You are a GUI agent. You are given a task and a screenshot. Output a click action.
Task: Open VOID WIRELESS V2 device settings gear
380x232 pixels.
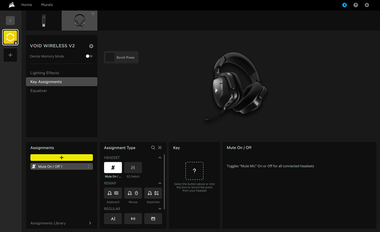[91, 46]
